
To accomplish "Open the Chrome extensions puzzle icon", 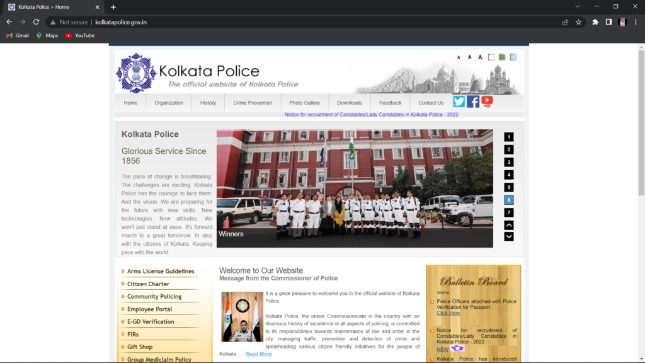I will [x=595, y=22].
